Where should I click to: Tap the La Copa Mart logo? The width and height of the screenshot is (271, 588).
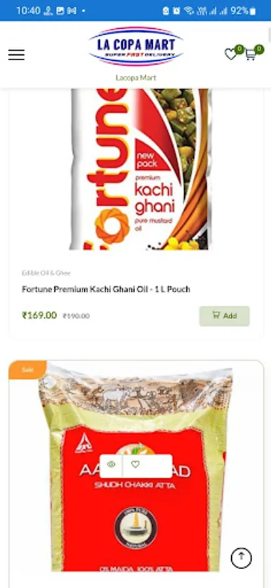point(136,46)
